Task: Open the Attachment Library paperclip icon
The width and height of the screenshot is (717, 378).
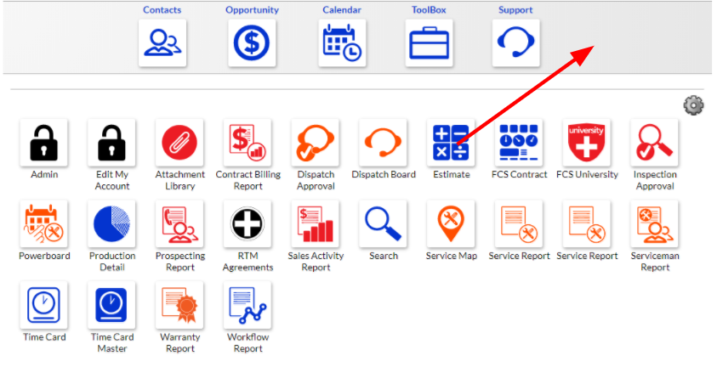Action: pyautogui.click(x=179, y=143)
